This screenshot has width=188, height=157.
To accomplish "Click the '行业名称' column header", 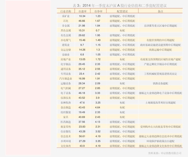I will click(66, 11).
